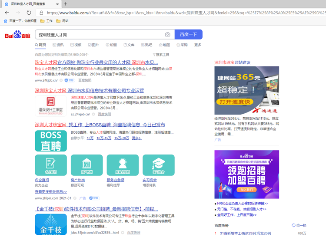This screenshot has width=326, height=237.
Task: Open 百度快照 for www.24kjob.cn result
Action: click(x=85, y=80)
